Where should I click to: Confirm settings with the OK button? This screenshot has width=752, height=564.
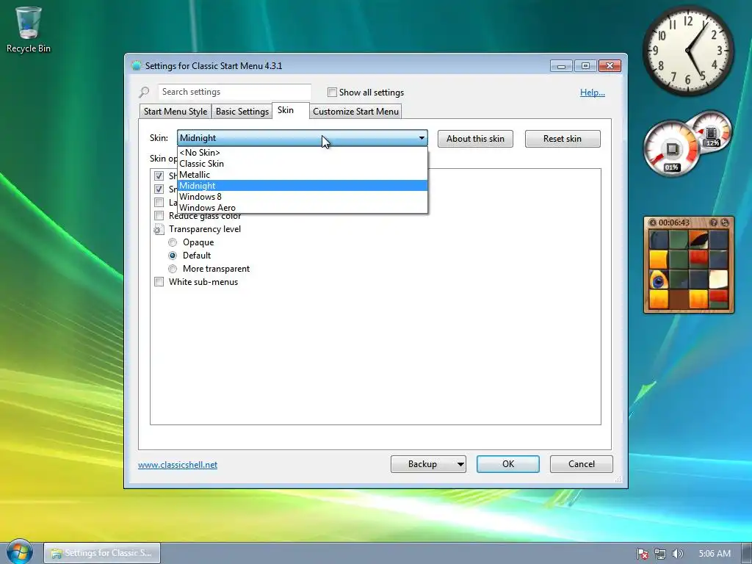(x=508, y=464)
